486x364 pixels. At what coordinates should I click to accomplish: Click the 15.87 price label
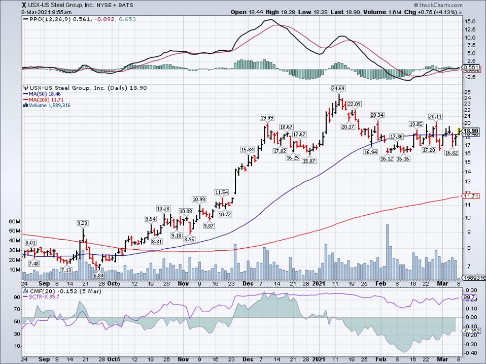[x=309, y=161]
